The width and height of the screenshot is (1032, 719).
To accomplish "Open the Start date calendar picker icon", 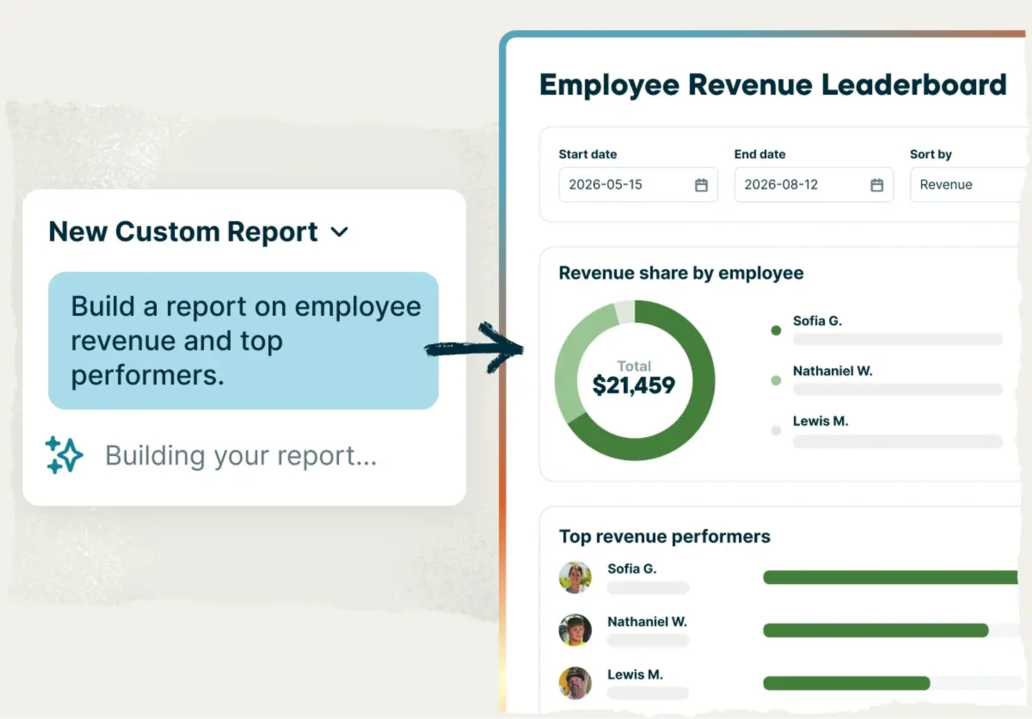I will pos(701,185).
